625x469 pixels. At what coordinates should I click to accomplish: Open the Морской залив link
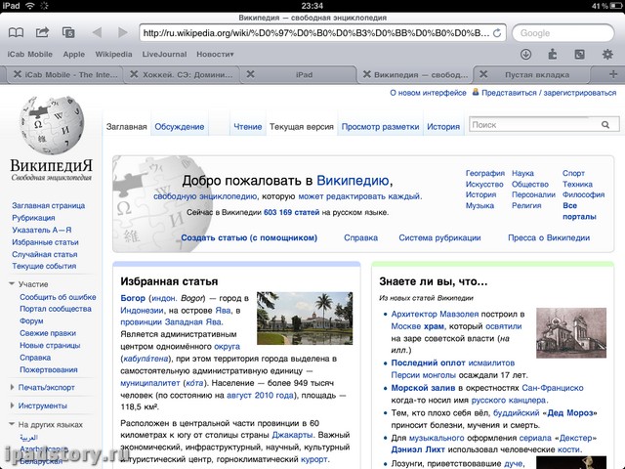[423, 388]
